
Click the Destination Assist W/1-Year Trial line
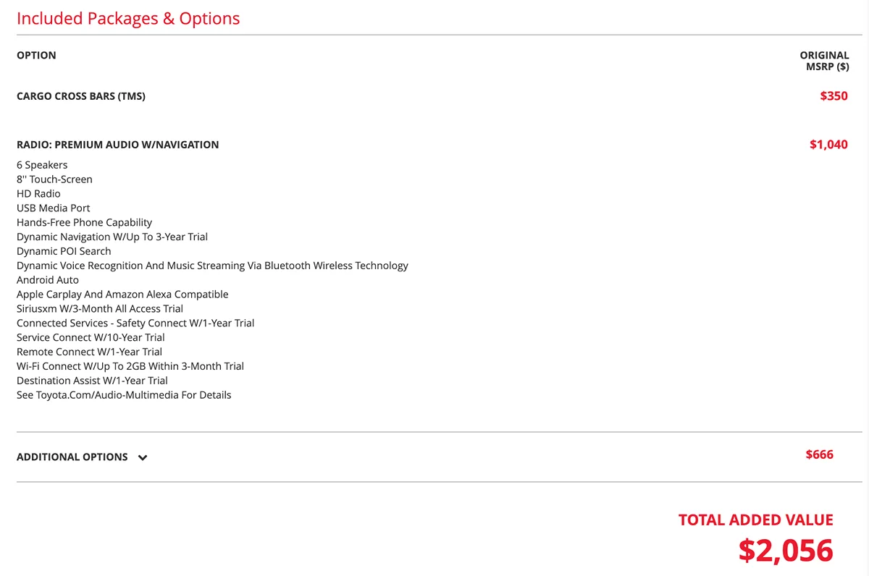(x=92, y=381)
